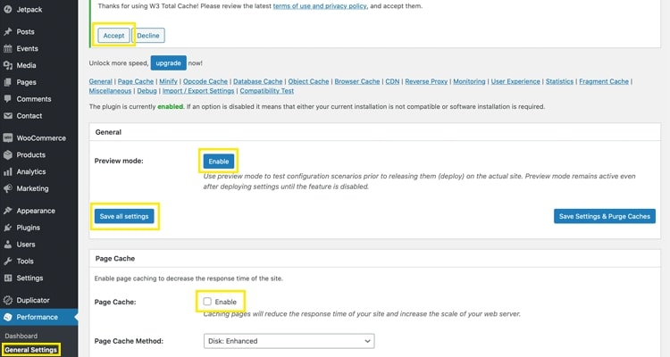Image resolution: width=670 pixels, height=357 pixels.
Task: Click the Jetpack icon in sidebar
Action: coord(8,10)
